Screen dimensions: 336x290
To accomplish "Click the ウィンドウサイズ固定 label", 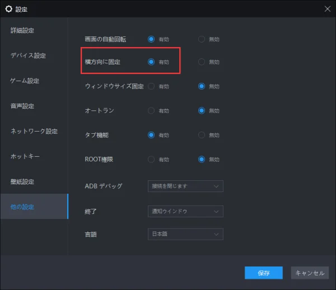I will point(114,86).
